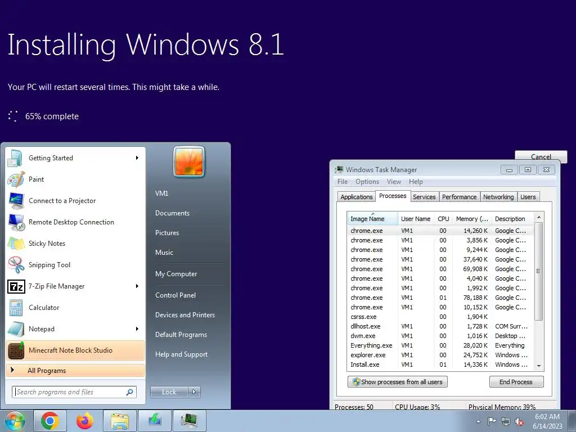Image resolution: width=576 pixels, height=432 pixels.
Task: Open the Documents library link
Action: coord(172,213)
